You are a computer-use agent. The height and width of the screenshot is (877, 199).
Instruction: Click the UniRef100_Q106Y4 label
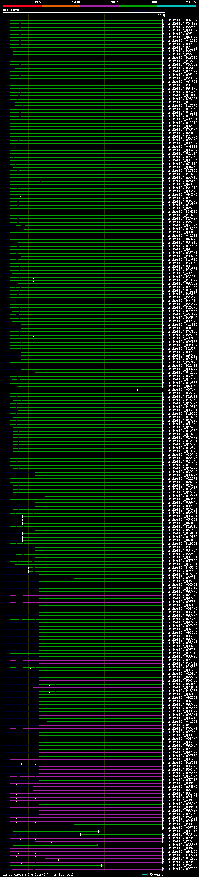[x=182, y=448]
